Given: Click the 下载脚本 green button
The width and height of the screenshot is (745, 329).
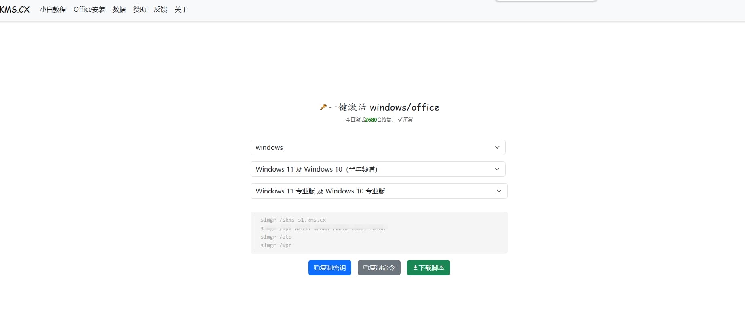Looking at the screenshot, I should 428,268.
